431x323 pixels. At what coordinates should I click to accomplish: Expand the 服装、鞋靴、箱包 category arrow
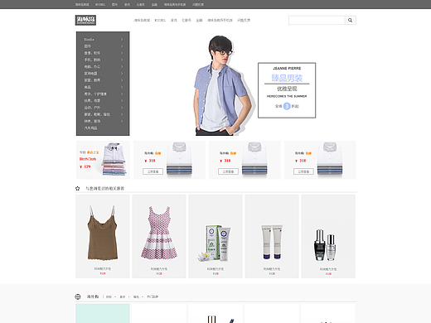(x=122, y=114)
